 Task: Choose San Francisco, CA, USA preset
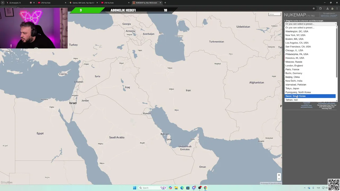pos(310,46)
